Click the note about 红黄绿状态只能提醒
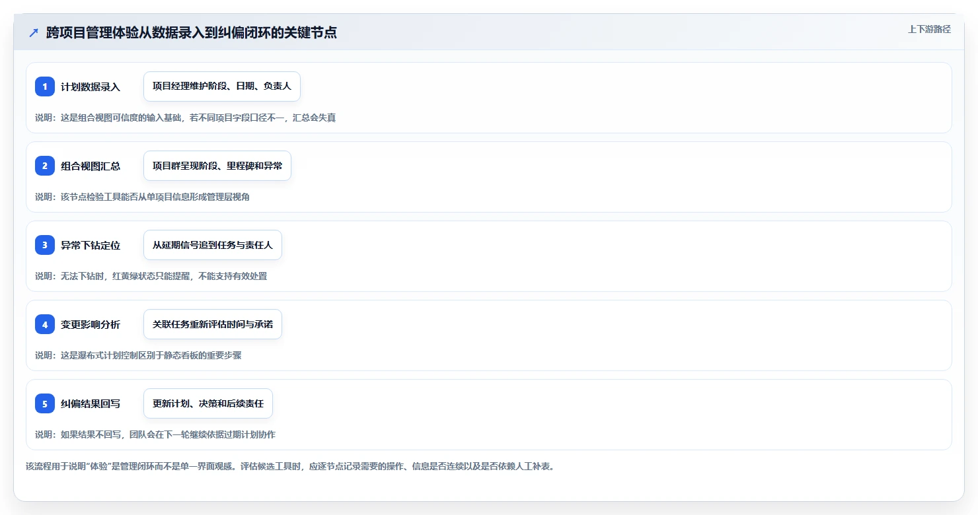Image resolution: width=978 pixels, height=515 pixels. [x=151, y=276]
